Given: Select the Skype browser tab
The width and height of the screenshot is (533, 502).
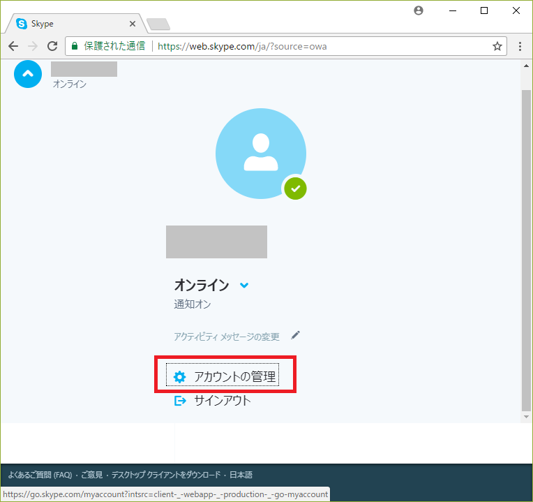Looking at the screenshot, I should pyautogui.click(x=76, y=24).
